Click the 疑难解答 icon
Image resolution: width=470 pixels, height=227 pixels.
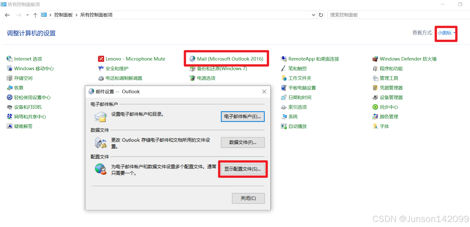click(x=9, y=126)
